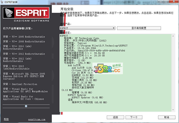Select the VC++ 2012 Redistributable entry
This screenshot has height=123, width=179.
24,54
